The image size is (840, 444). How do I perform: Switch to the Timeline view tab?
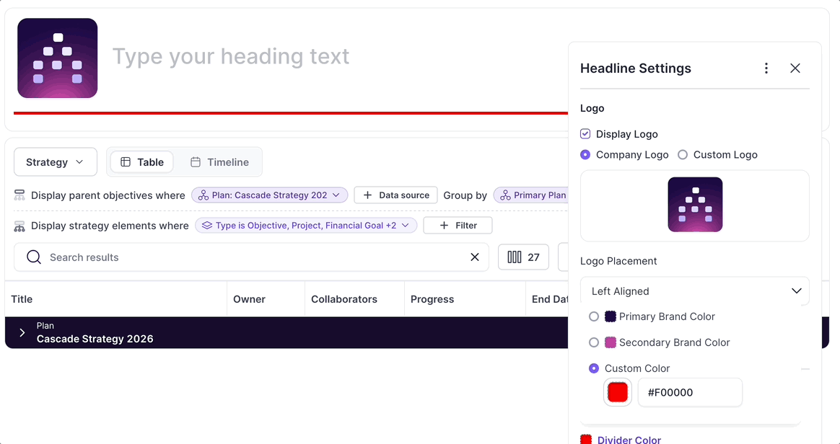219,162
